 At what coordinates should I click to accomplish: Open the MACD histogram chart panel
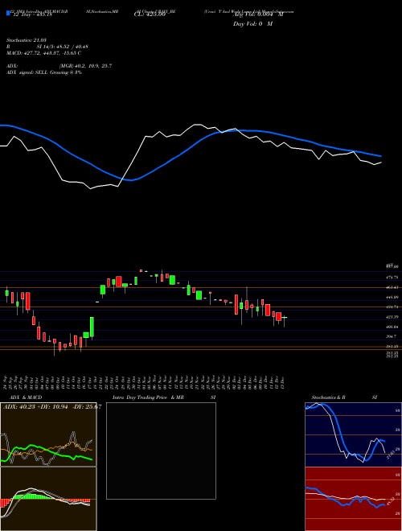[x=48, y=499]
